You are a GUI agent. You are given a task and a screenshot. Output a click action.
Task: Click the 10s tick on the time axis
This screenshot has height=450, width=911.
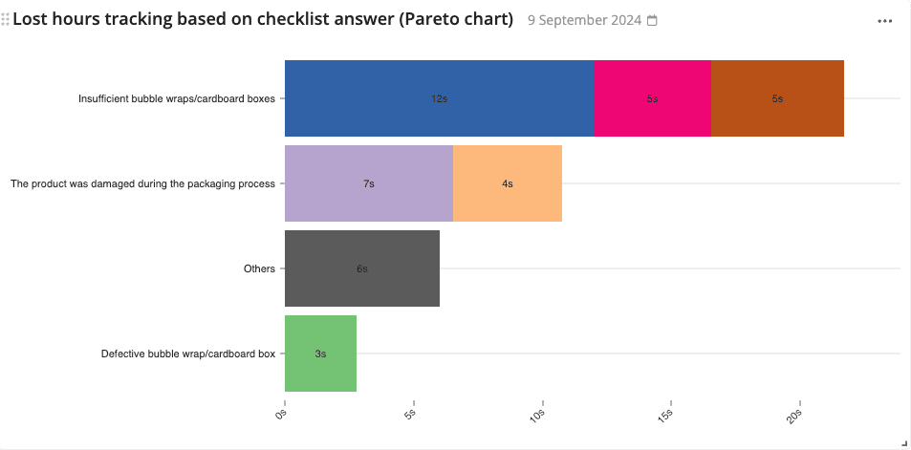pyautogui.click(x=538, y=417)
